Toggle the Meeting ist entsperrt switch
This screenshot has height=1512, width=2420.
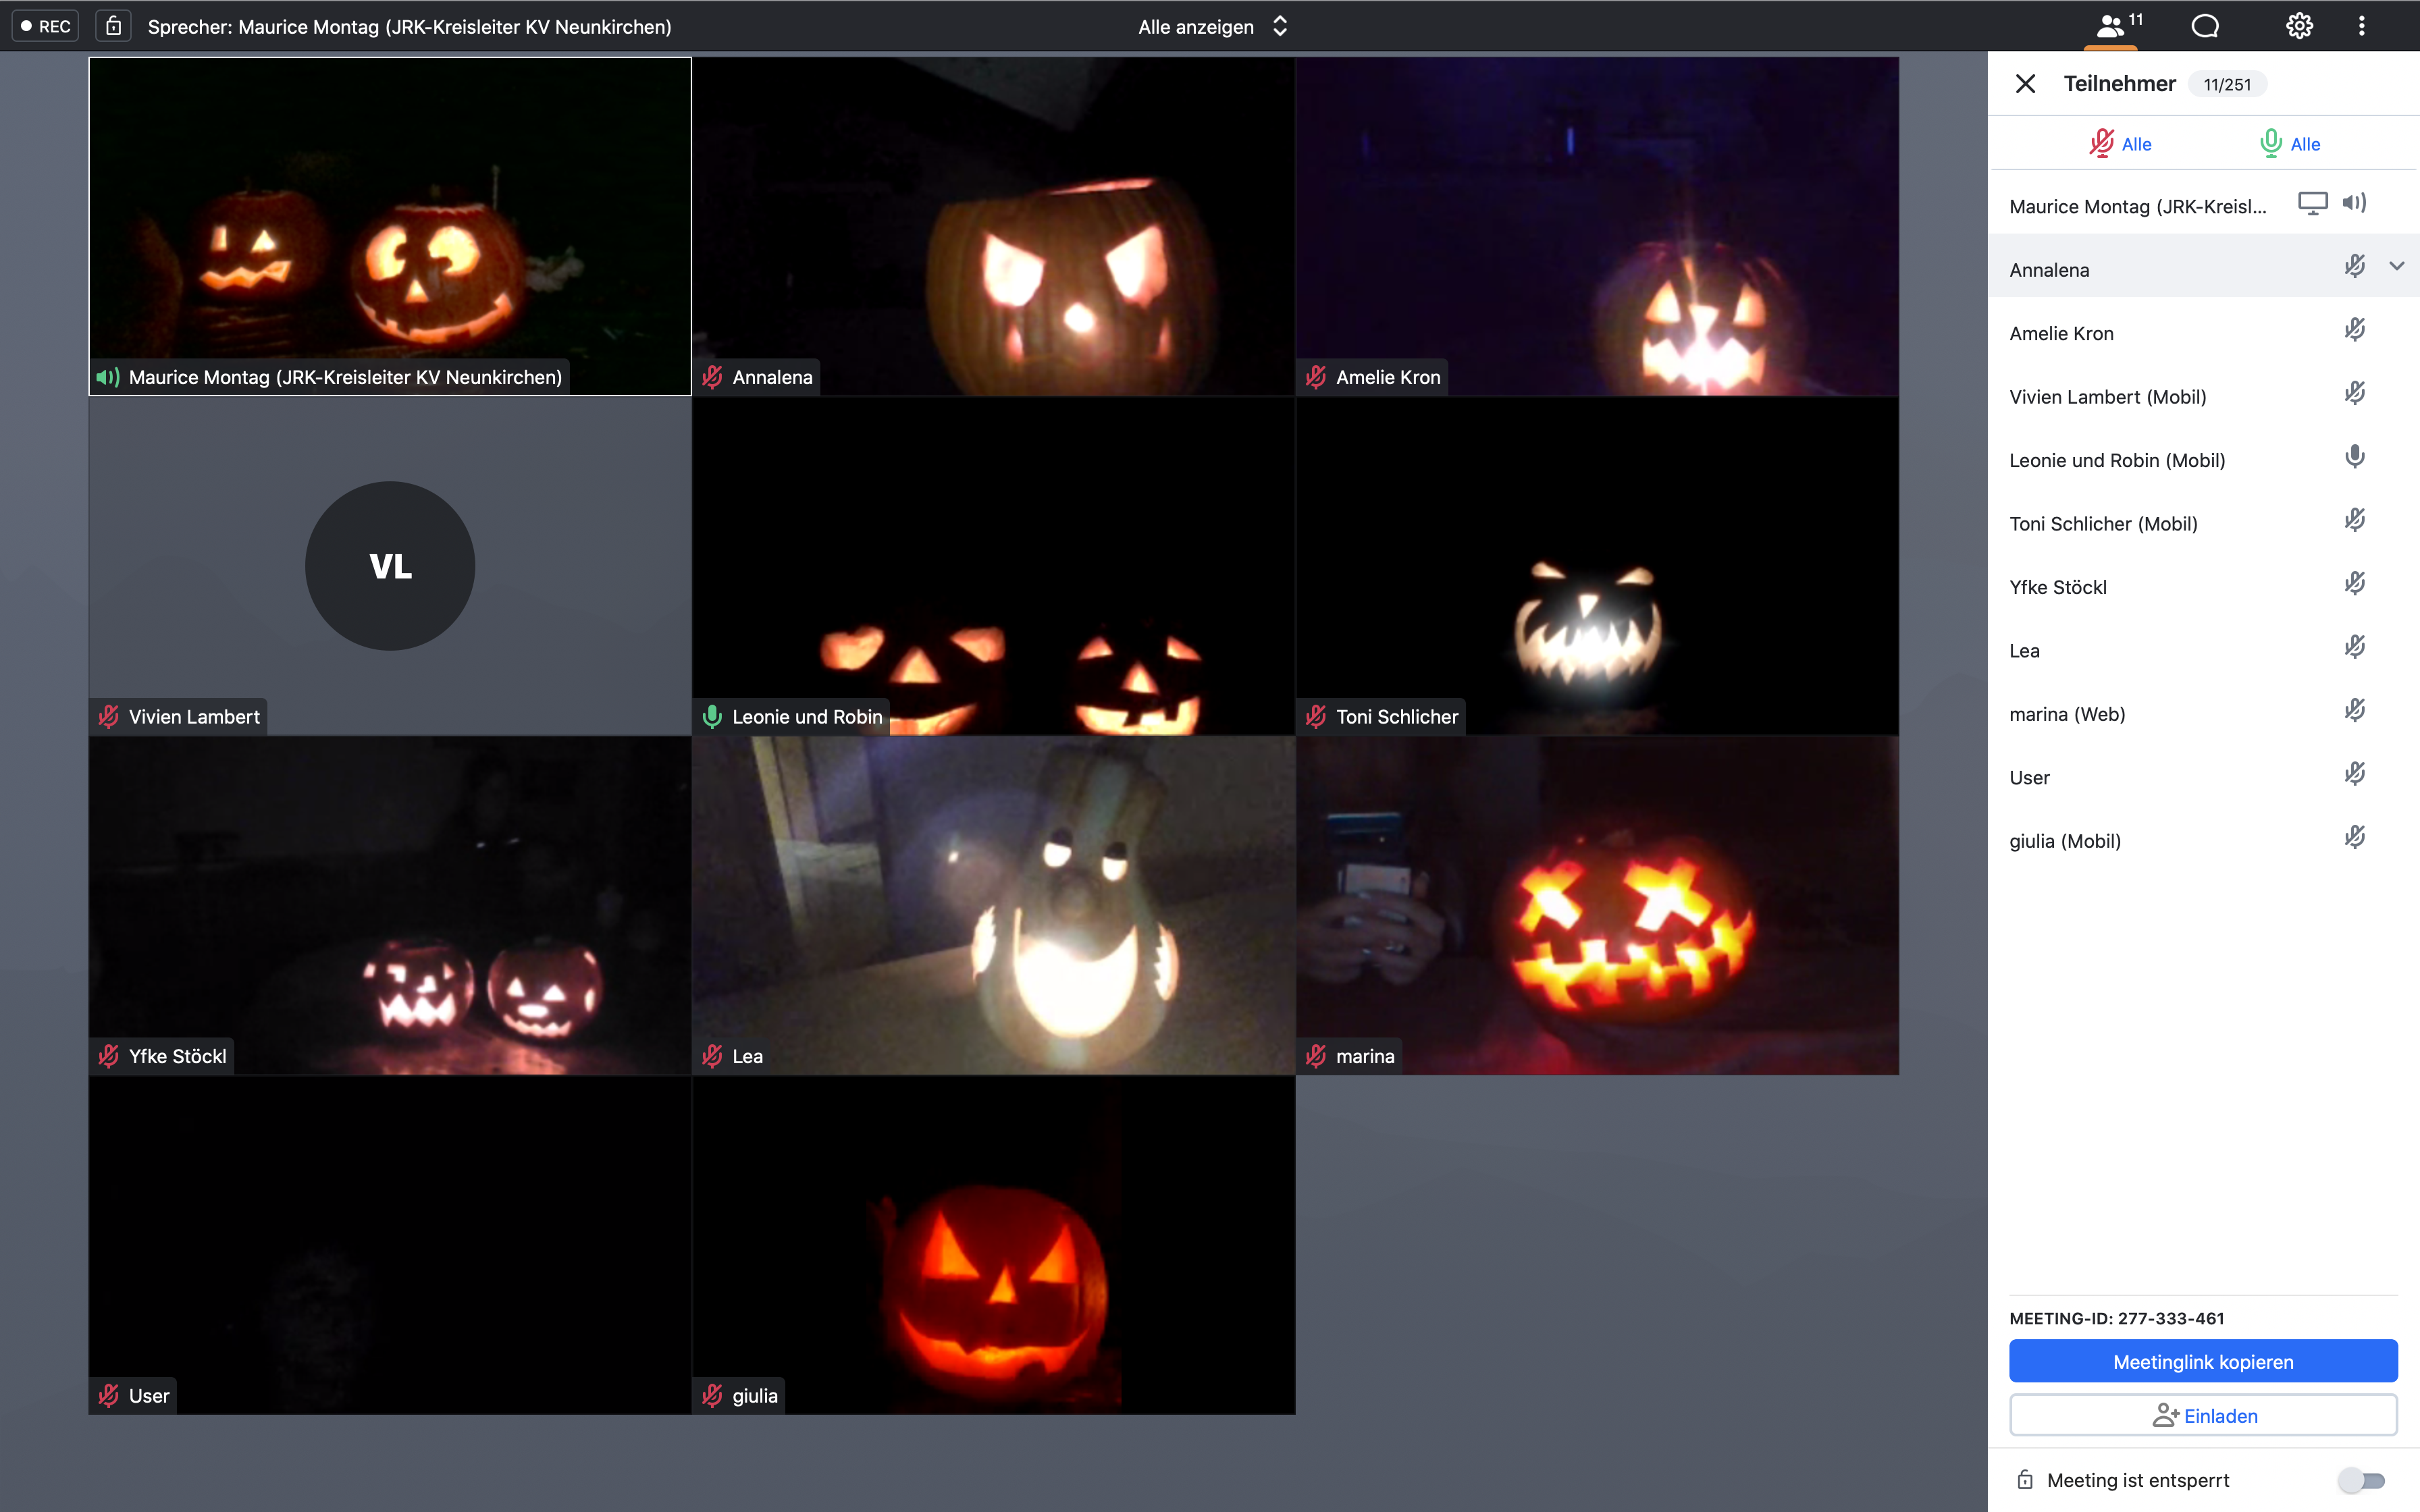tap(2362, 1480)
